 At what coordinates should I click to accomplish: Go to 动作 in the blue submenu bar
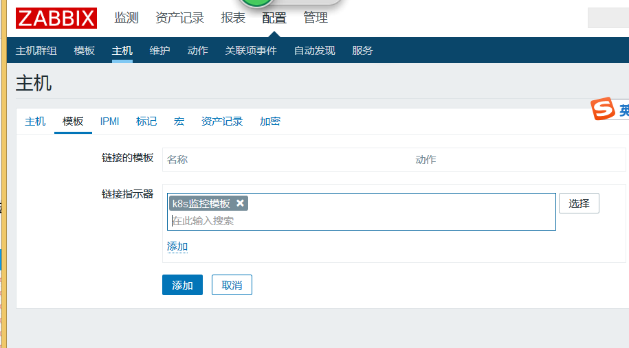[198, 51]
